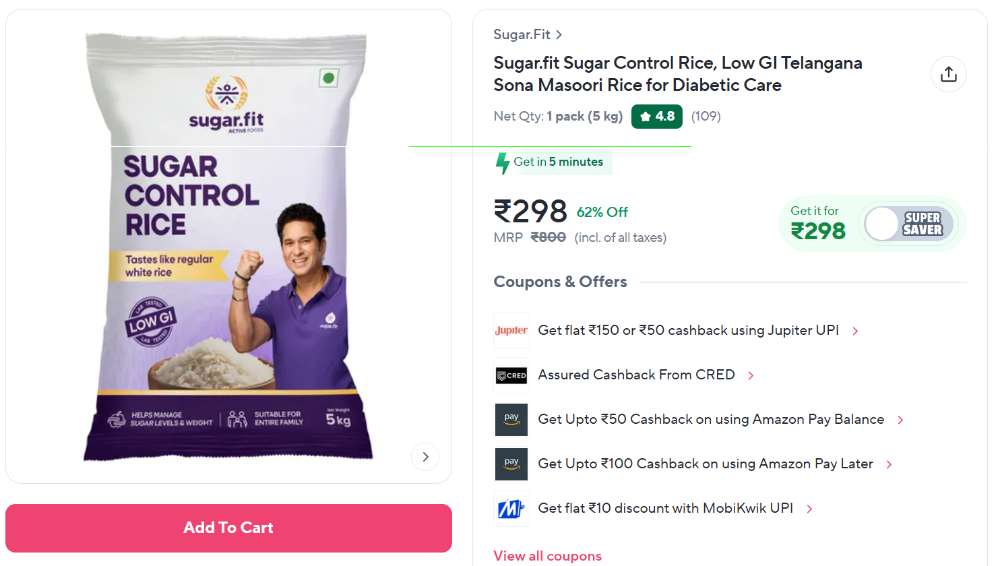Open the View all coupons link
The image size is (1000, 566).
pyautogui.click(x=547, y=556)
